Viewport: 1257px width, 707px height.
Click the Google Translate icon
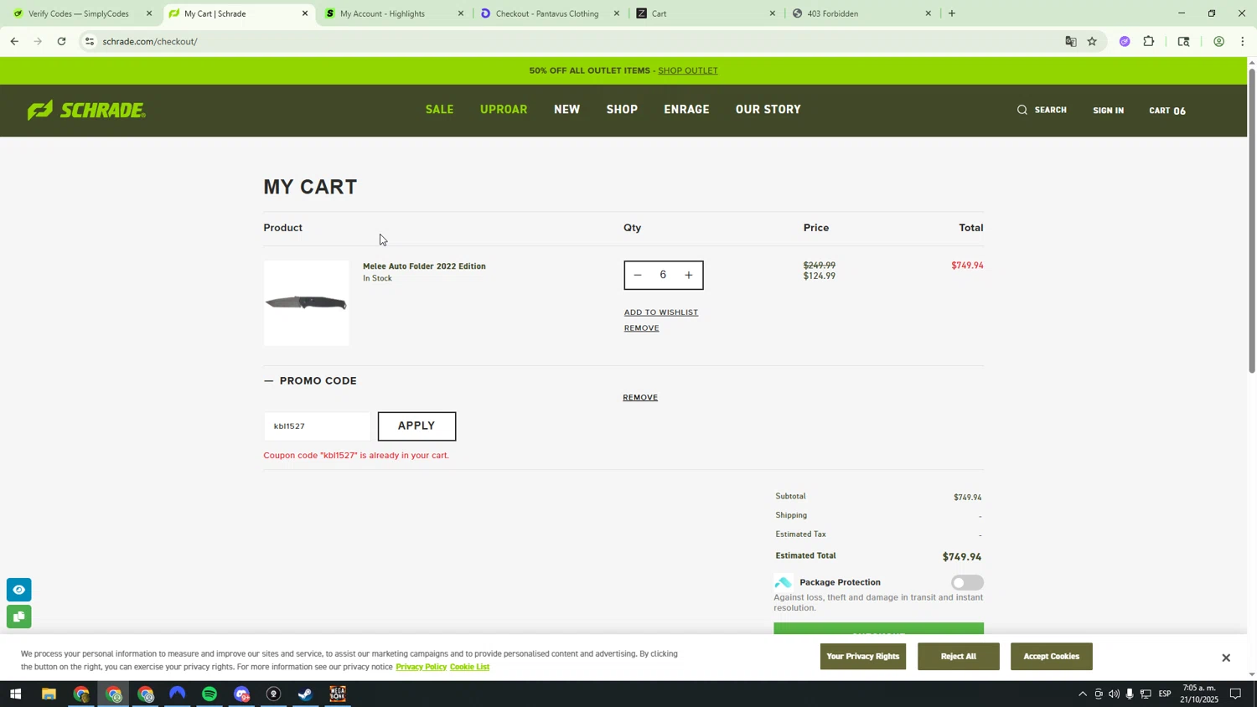pyautogui.click(x=1070, y=41)
